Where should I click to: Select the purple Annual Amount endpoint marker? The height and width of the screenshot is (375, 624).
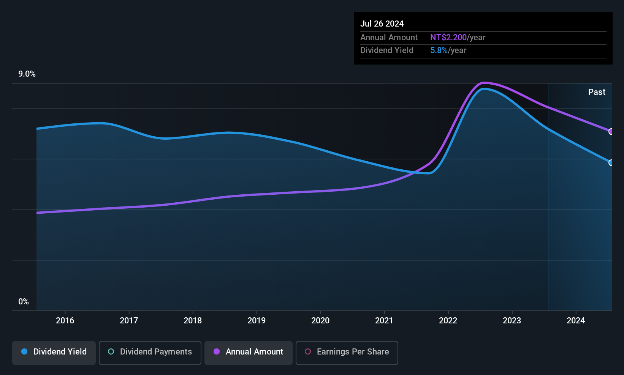coord(611,132)
